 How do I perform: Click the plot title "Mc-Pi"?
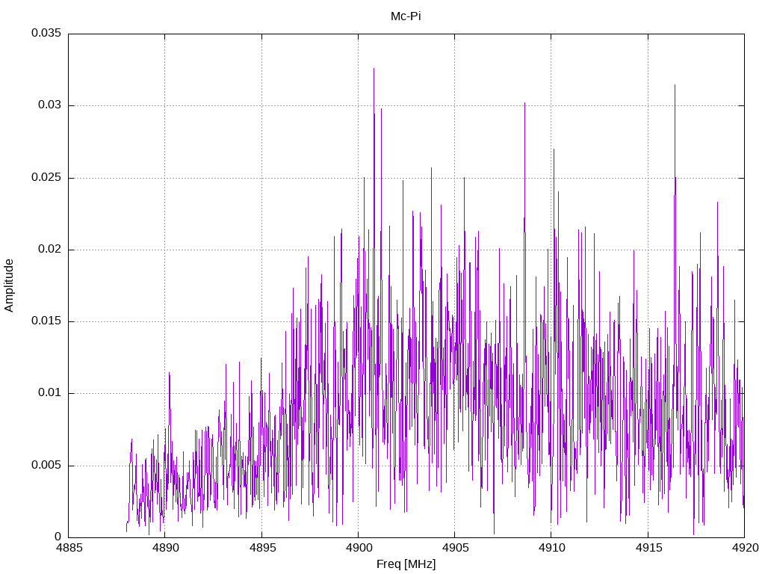pos(406,16)
